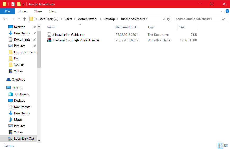This screenshot has width=230, height=149.
Task: Open Pictures under This PC
Action: [x=20, y=126]
